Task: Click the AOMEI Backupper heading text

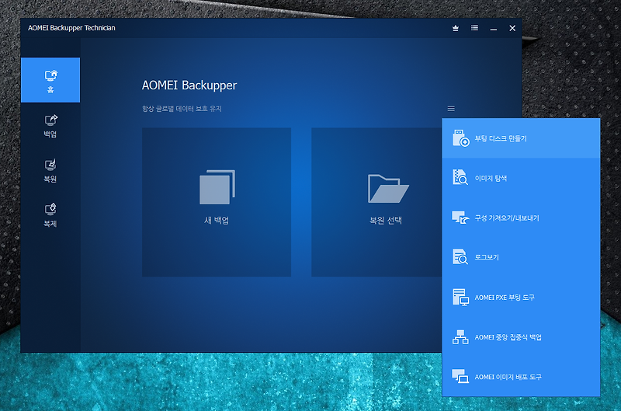Action: click(x=189, y=85)
